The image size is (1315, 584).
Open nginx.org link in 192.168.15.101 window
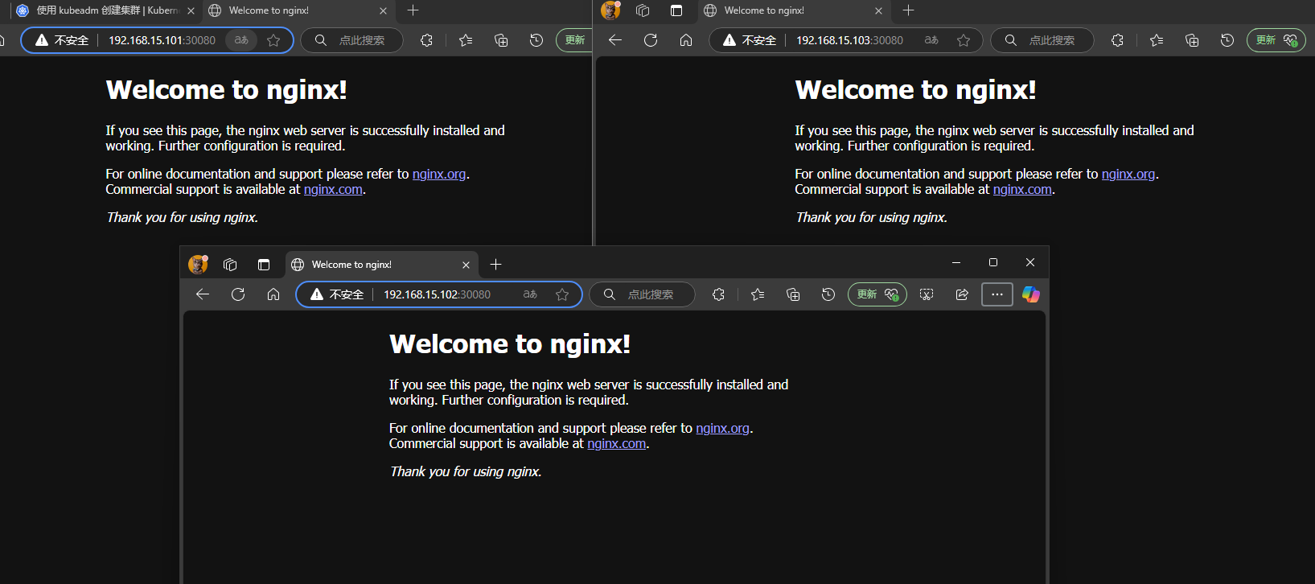point(439,174)
